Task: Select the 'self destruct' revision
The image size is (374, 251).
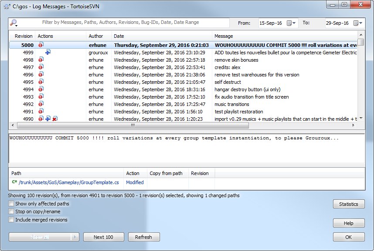Action: [x=183, y=82]
